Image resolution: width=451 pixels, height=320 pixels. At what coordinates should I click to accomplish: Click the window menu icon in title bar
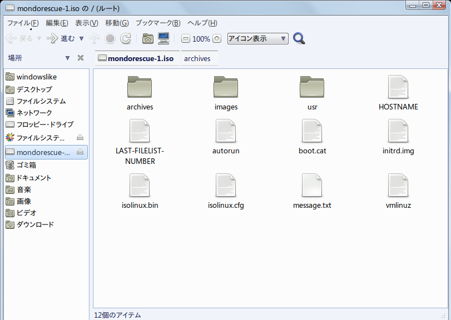point(10,8)
